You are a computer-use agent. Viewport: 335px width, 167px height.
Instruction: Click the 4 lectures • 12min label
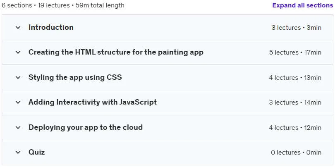295,127
